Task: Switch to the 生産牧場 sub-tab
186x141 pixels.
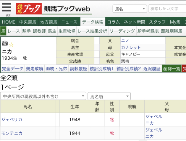Action: pyautogui.click(x=67, y=31)
